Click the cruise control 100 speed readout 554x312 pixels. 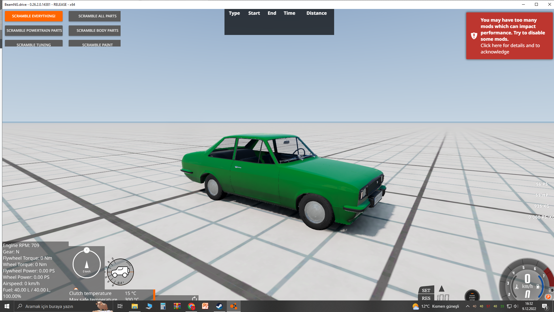click(x=443, y=297)
